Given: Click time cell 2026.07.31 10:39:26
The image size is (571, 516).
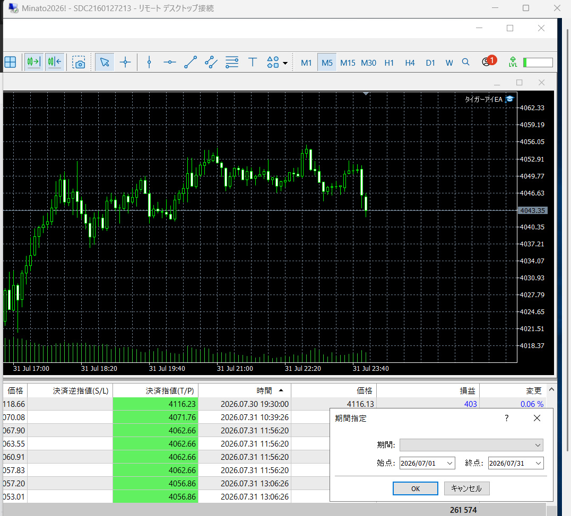Looking at the screenshot, I should (245, 417).
